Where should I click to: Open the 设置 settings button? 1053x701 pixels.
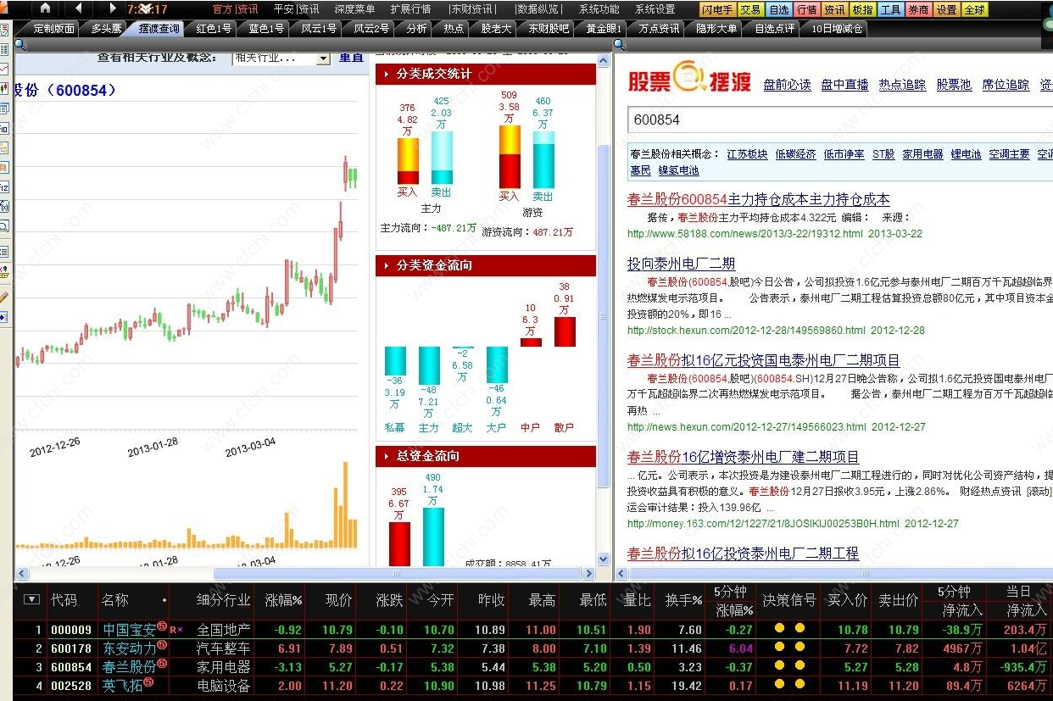tap(945, 9)
